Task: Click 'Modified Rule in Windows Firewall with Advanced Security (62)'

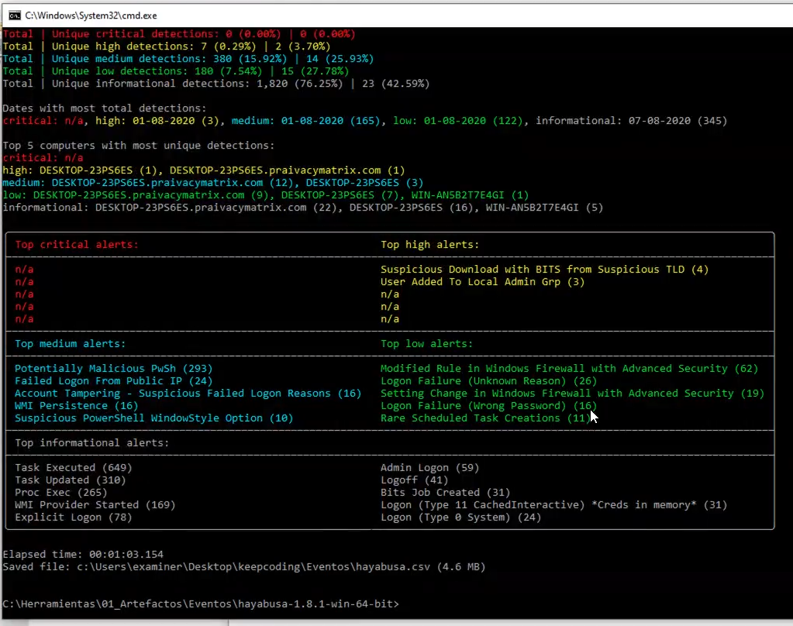Action: click(570, 369)
